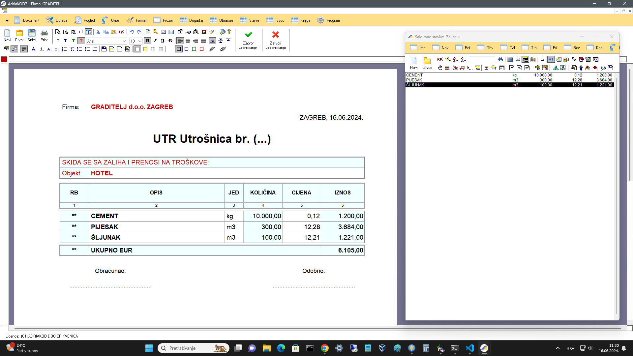
Task: Open File Explorer from the taskbar
Action: 267,348
